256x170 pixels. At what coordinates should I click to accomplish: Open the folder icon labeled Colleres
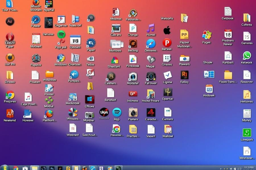point(247,18)
